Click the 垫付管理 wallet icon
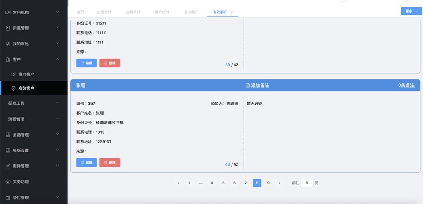Viewport: 423px width, 204px height. tap(8, 198)
